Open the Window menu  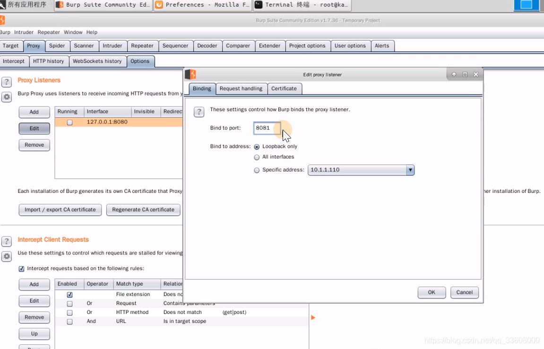point(73,32)
